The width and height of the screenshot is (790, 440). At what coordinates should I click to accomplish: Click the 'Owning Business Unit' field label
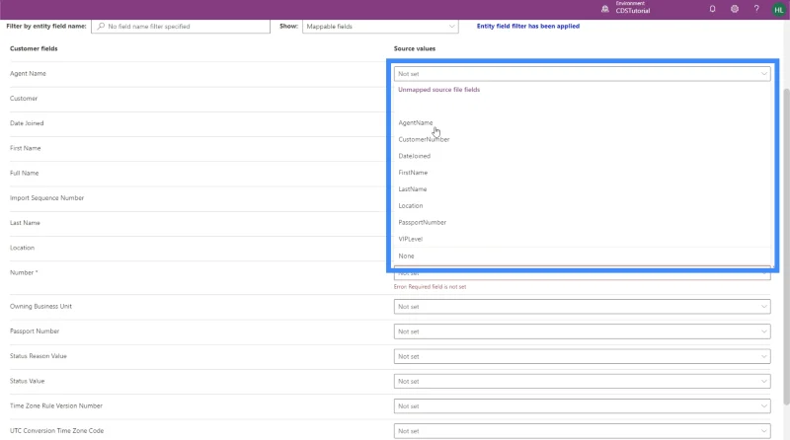(40, 307)
